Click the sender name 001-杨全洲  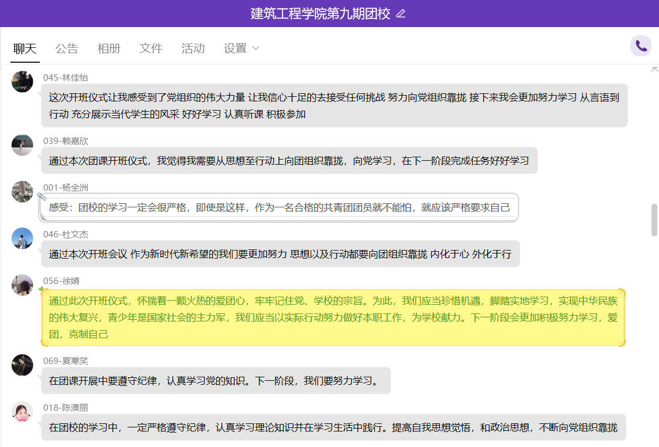coord(66,187)
